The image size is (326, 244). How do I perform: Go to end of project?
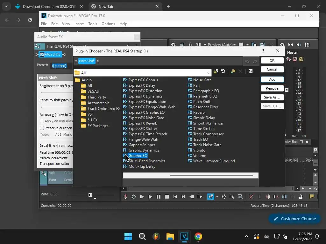click(183, 196)
